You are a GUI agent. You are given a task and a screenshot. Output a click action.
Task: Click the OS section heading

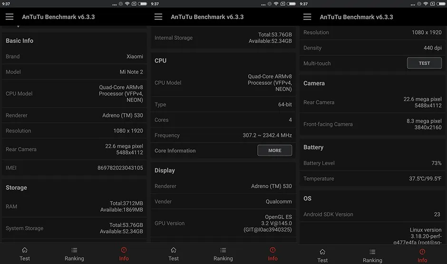tap(307, 198)
